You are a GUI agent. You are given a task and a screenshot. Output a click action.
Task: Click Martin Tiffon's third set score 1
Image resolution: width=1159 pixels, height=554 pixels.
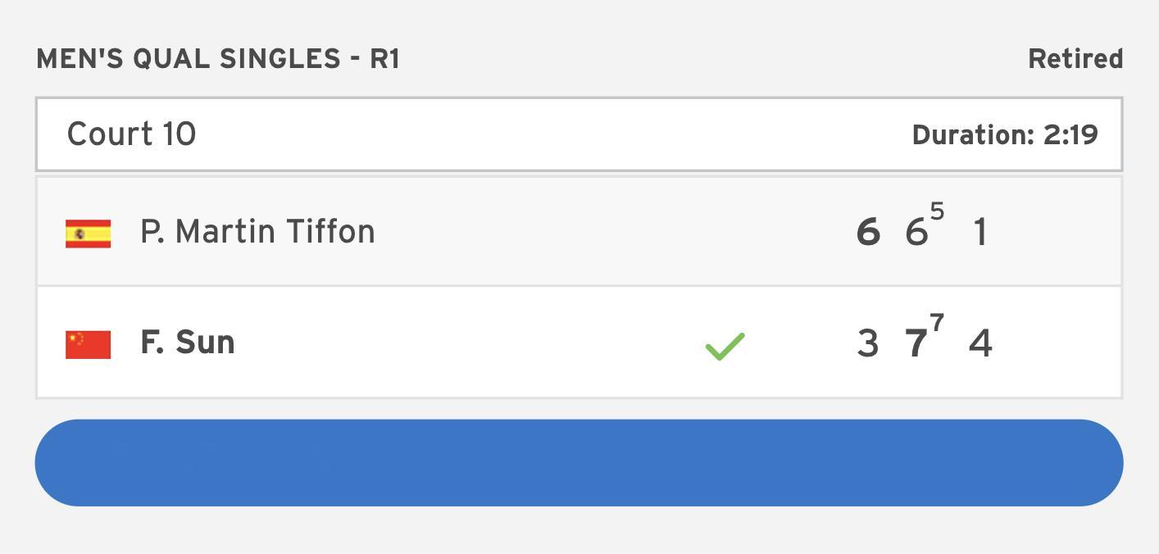click(x=979, y=233)
